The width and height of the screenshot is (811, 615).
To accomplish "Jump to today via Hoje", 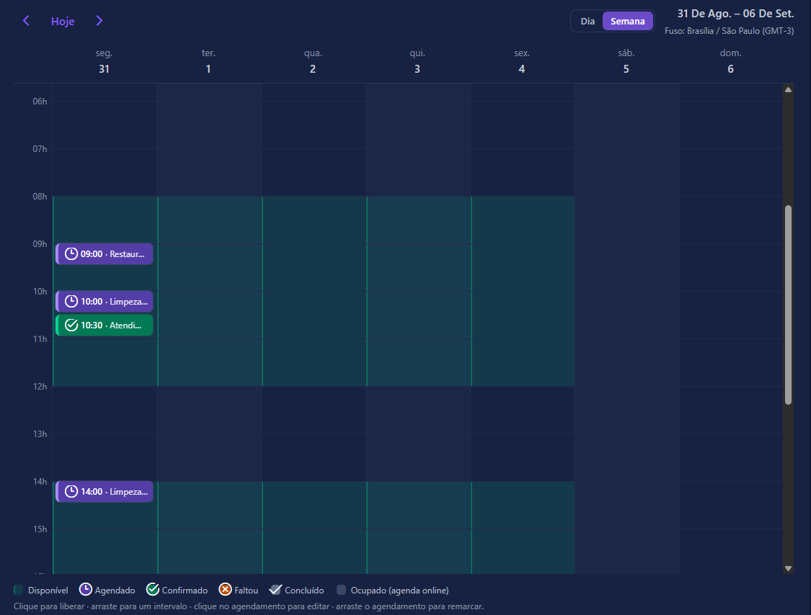I will pyautogui.click(x=63, y=21).
